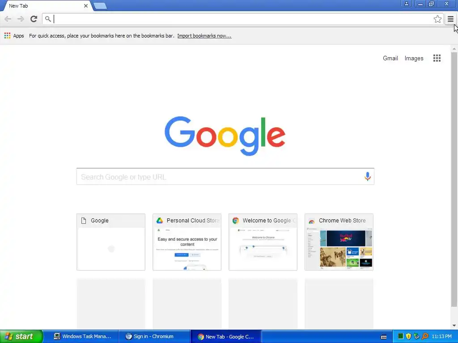Start voice search with the microphone icon
The width and height of the screenshot is (458, 343).
(368, 176)
